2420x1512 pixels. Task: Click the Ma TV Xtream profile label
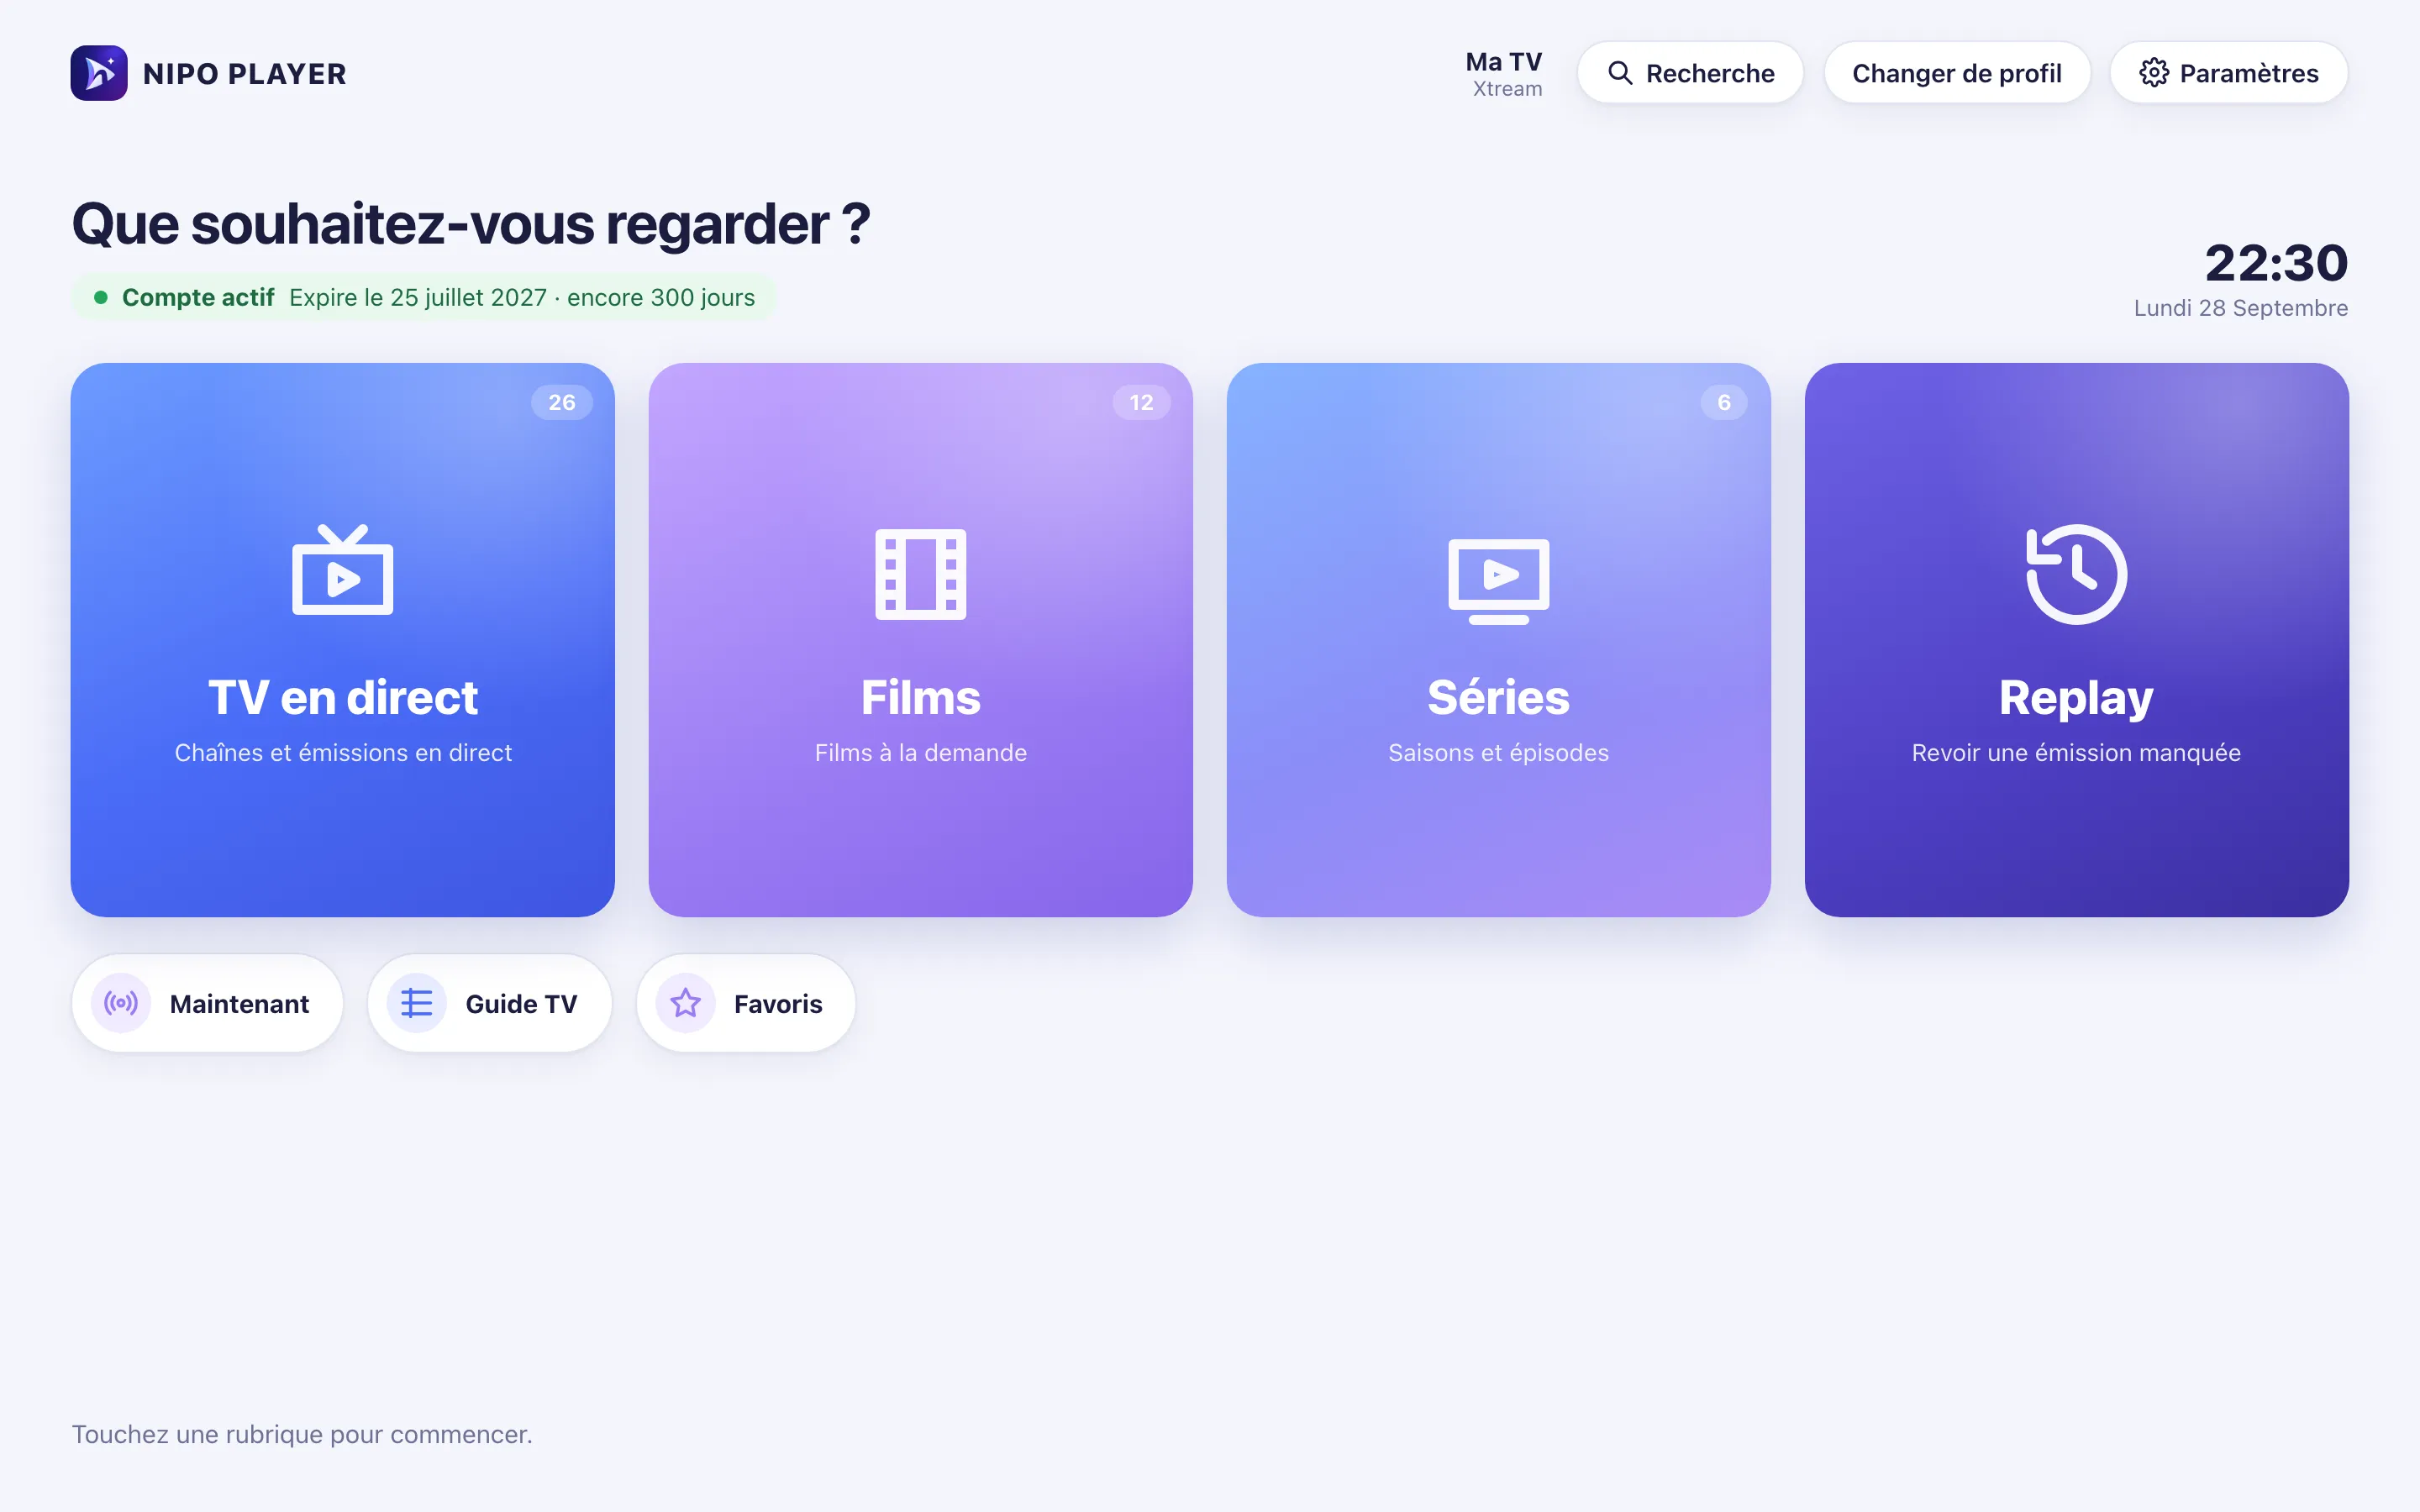pyautogui.click(x=1504, y=74)
